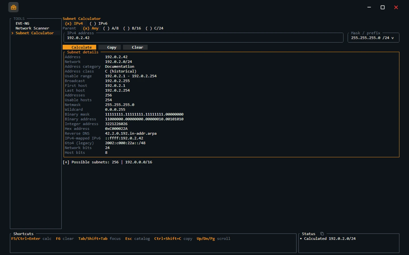
Task: Open Network Scanner tool
Action: click(x=32, y=28)
